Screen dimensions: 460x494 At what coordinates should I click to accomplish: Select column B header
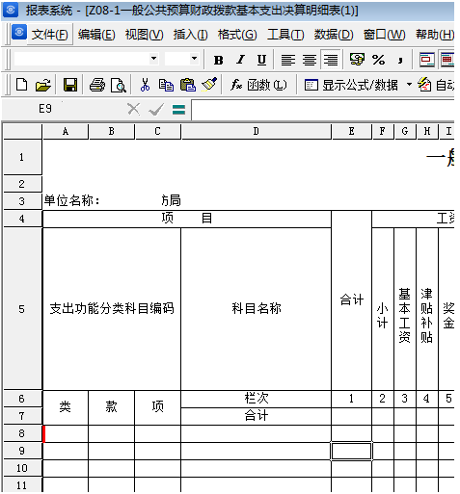[x=112, y=132]
